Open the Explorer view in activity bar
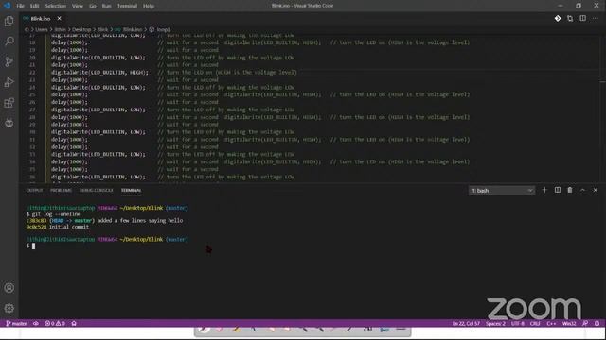606x340 pixels. [x=9, y=21]
